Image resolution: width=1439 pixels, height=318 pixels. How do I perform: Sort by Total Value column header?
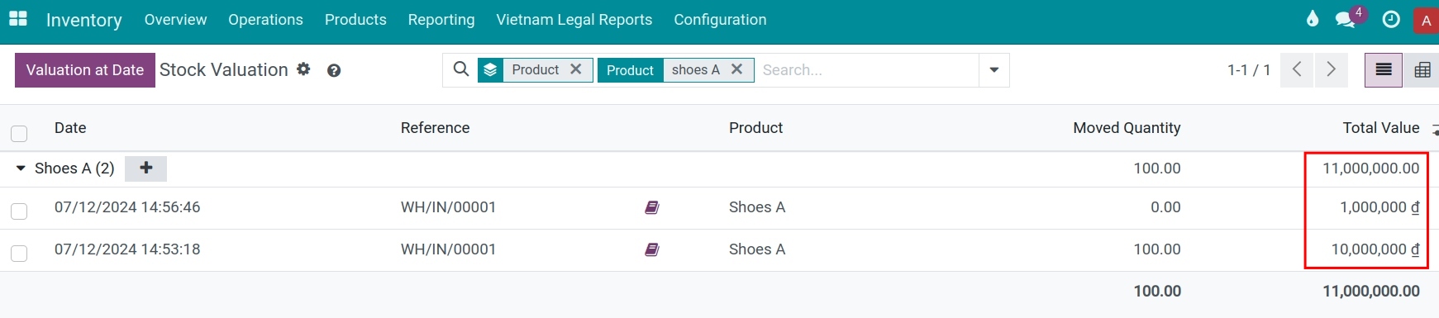coord(1380,128)
